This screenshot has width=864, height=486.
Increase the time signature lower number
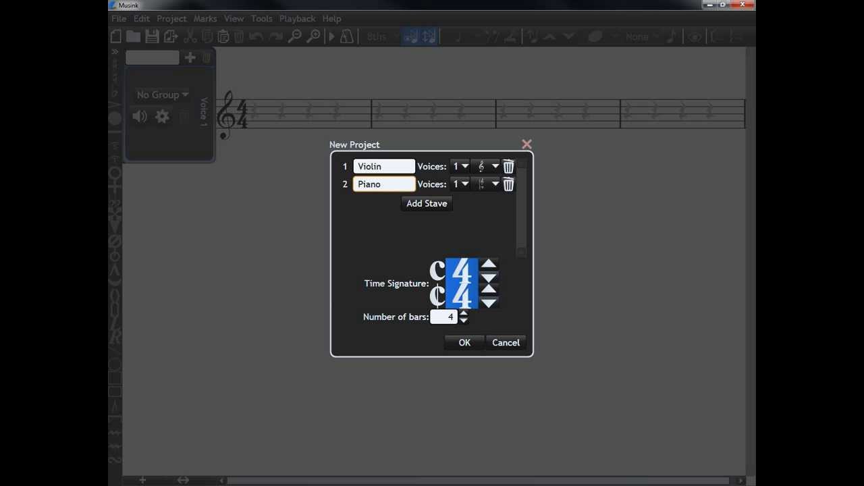tap(489, 289)
